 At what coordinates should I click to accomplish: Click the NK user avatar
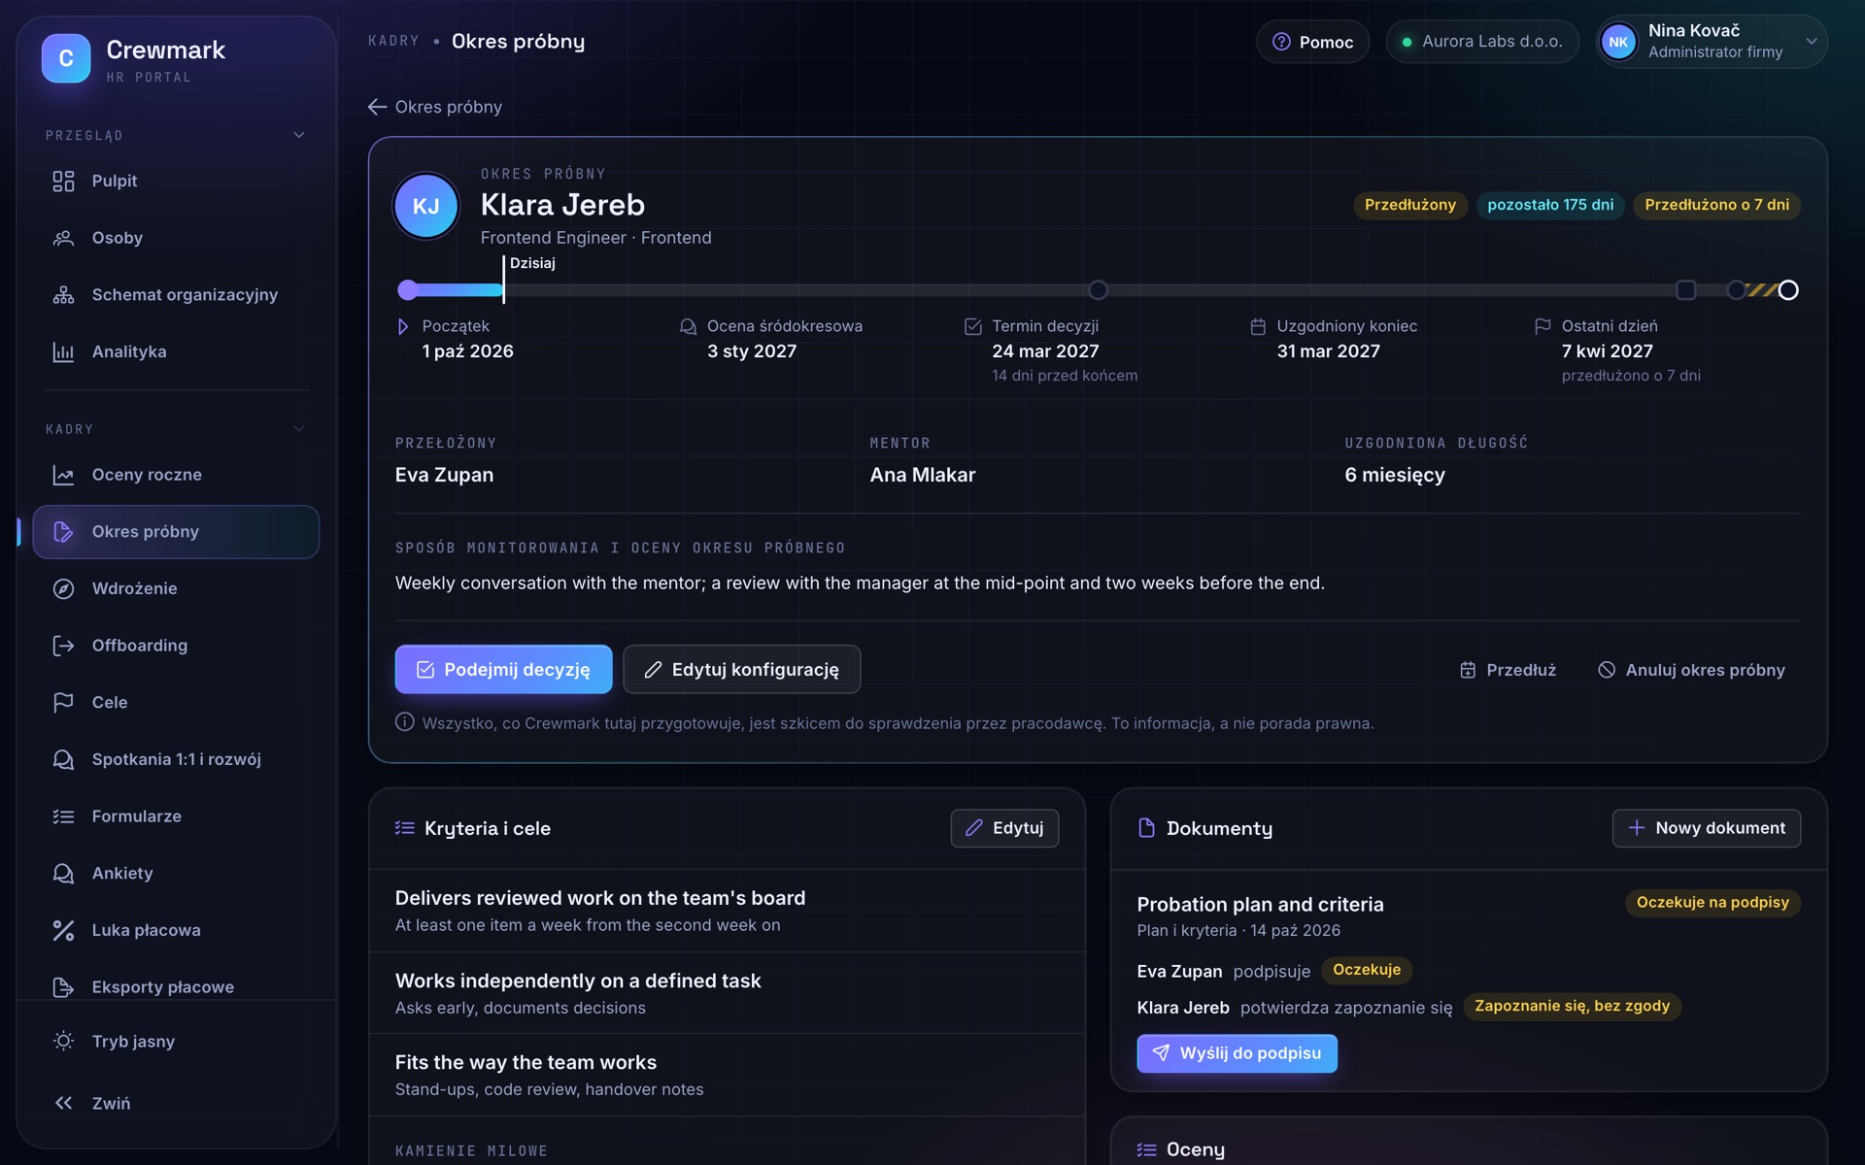(x=1618, y=42)
